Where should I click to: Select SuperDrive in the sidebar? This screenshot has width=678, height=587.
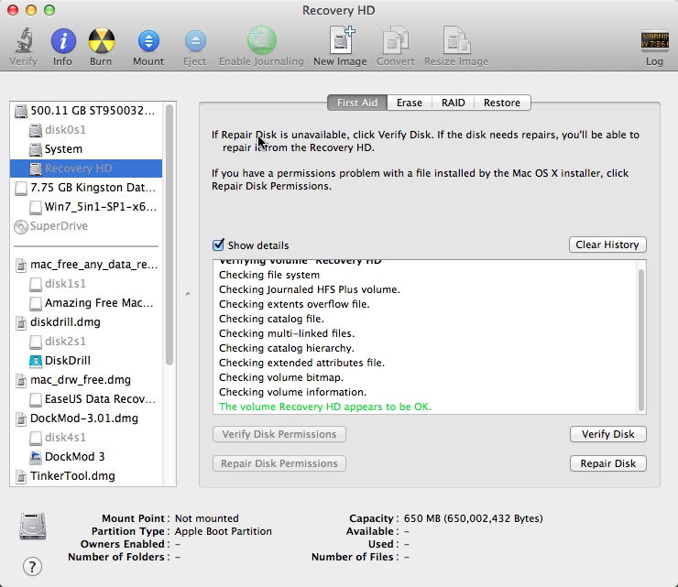[86, 226]
